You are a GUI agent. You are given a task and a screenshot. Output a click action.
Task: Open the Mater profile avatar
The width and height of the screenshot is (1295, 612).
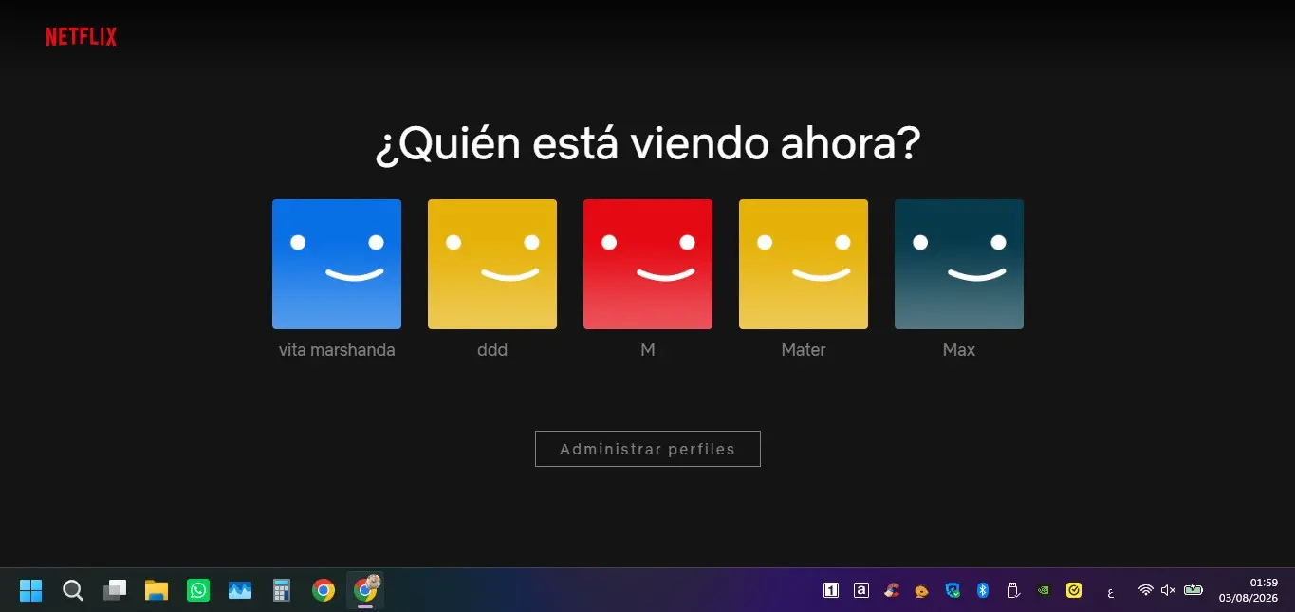[804, 264]
